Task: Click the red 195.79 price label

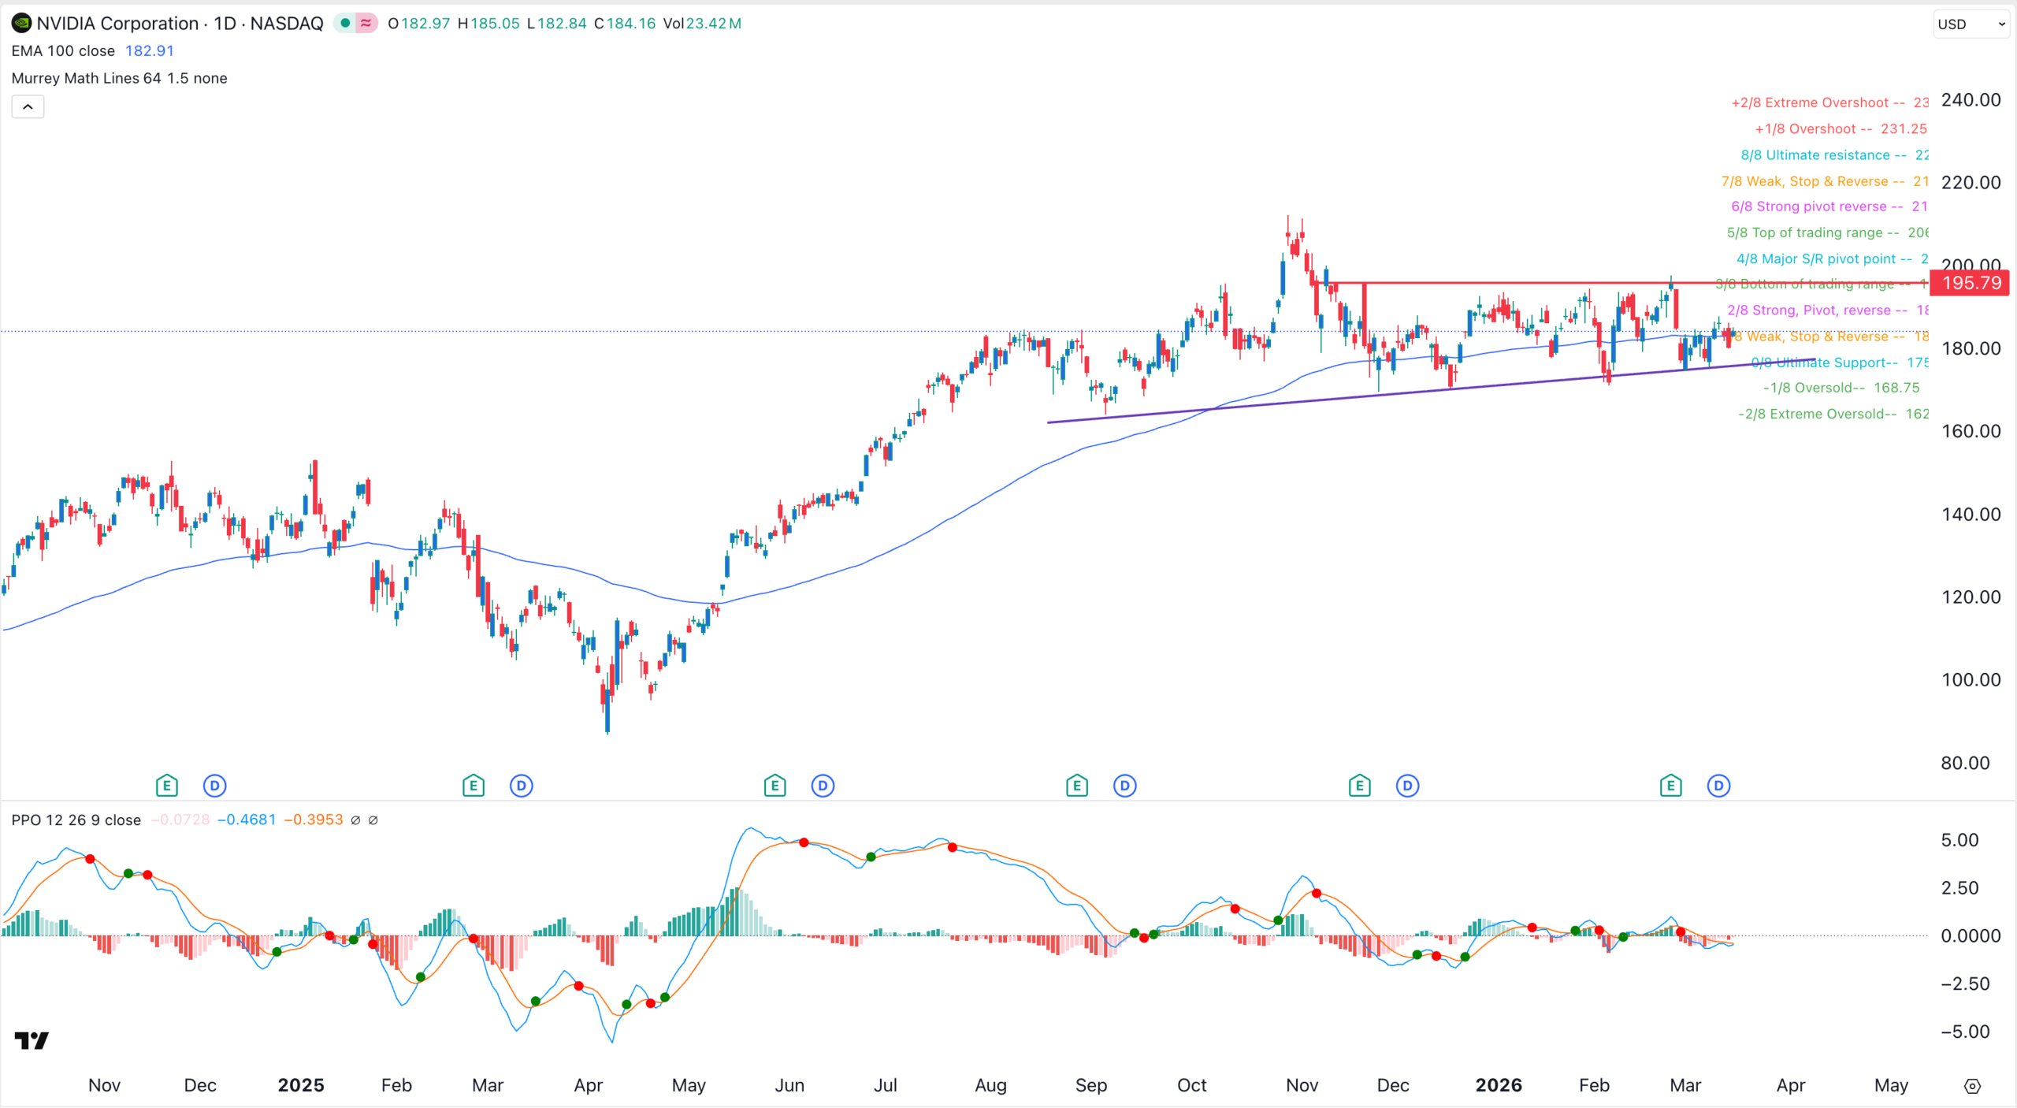Action: coord(1970,283)
